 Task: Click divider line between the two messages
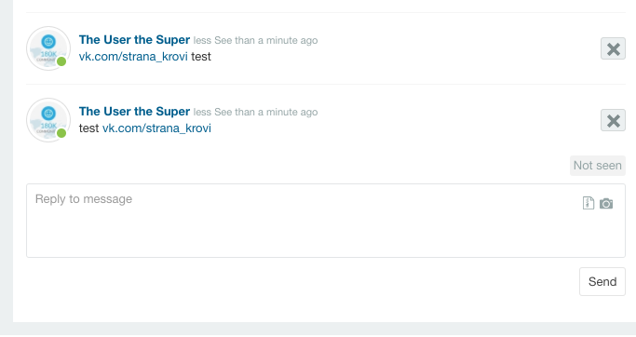tap(326, 85)
